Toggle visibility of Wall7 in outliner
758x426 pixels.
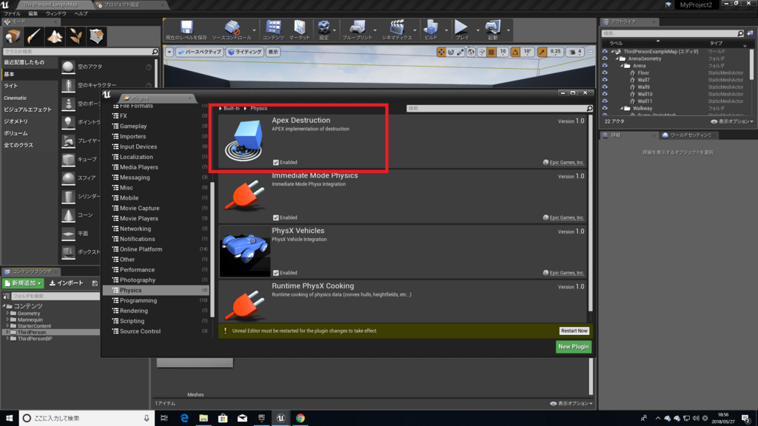pos(605,80)
